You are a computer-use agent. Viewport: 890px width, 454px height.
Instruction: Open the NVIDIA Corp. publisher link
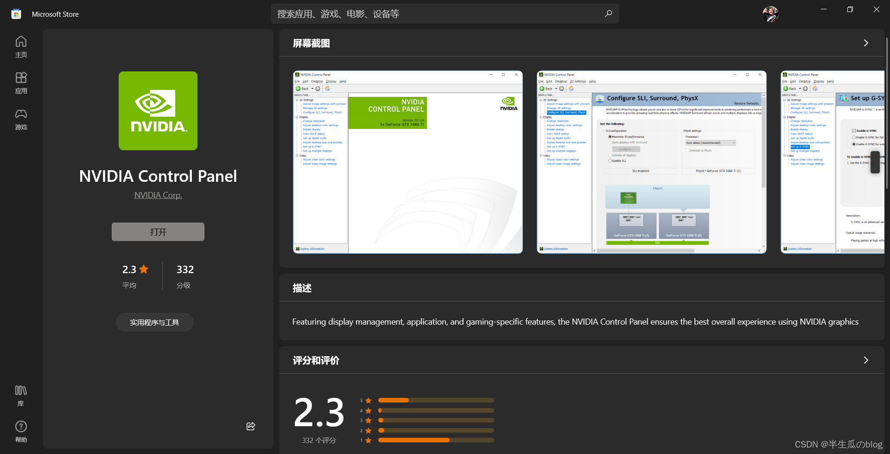(x=158, y=195)
